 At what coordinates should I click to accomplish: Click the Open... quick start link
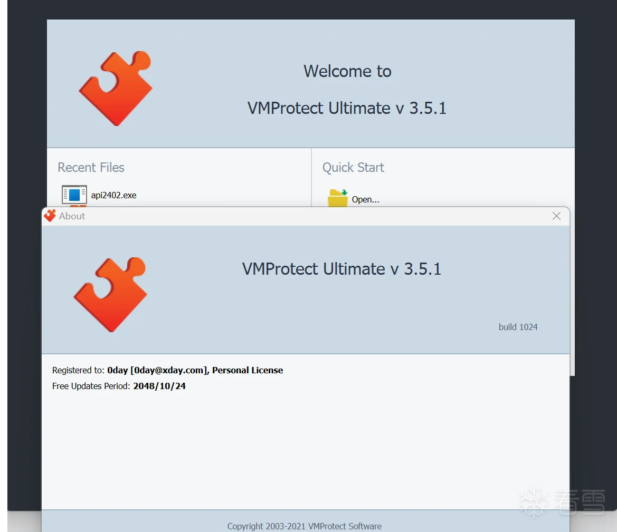coord(365,199)
